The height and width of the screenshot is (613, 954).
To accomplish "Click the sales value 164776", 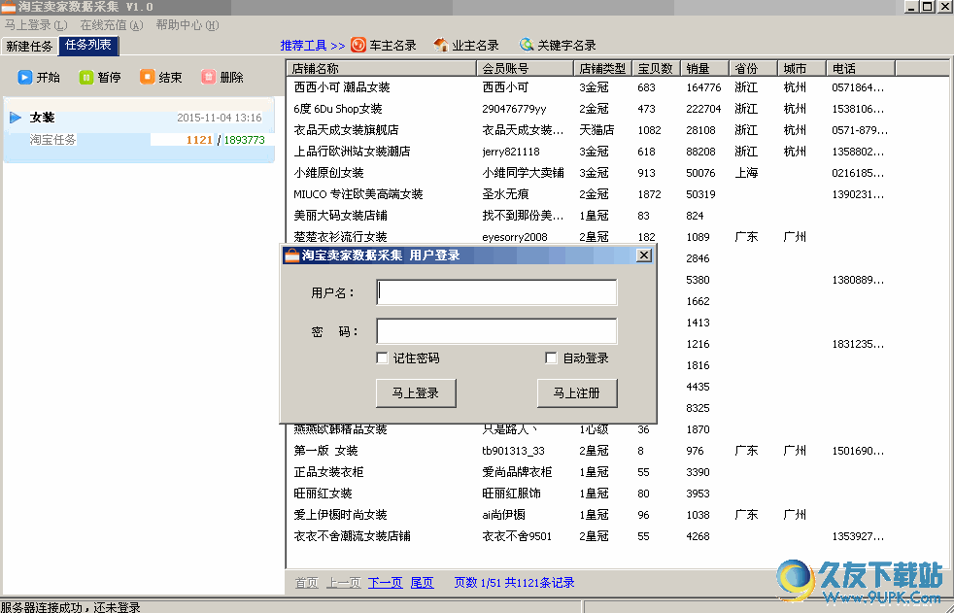I will pyautogui.click(x=703, y=87).
